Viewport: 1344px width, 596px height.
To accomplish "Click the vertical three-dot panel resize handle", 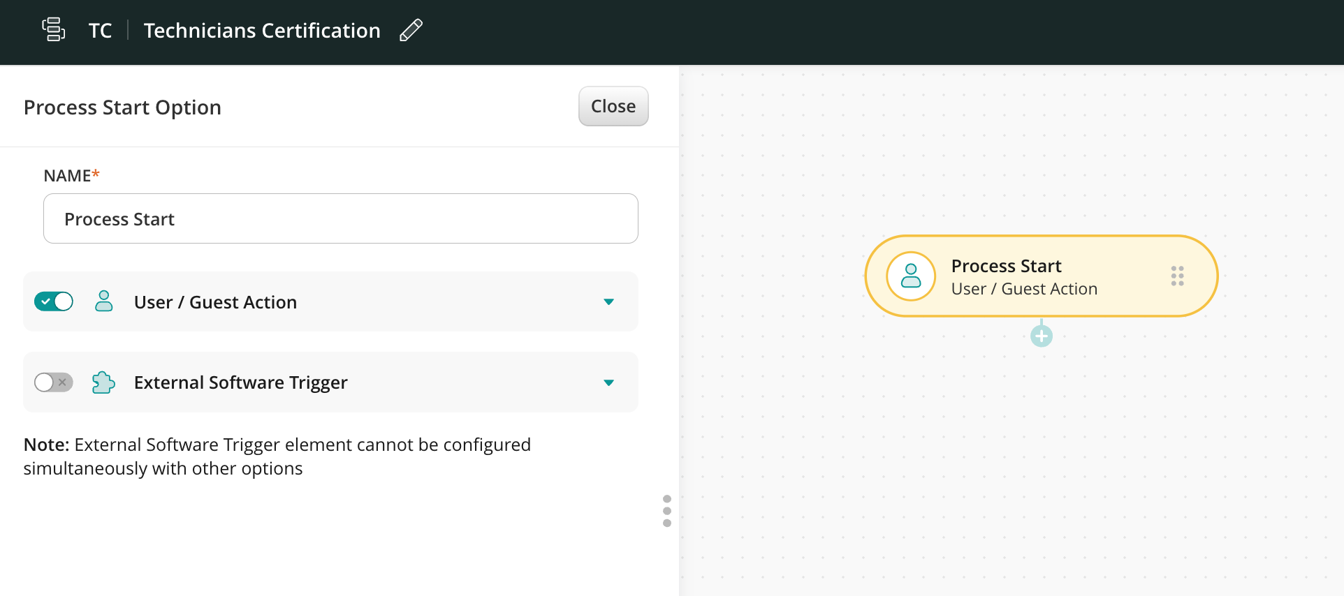I will pos(667,511).
